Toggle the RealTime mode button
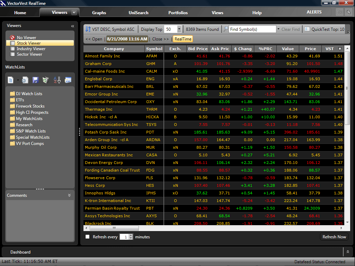The width and height of the screenshot is (355, 266). click(x=183, y=39)
